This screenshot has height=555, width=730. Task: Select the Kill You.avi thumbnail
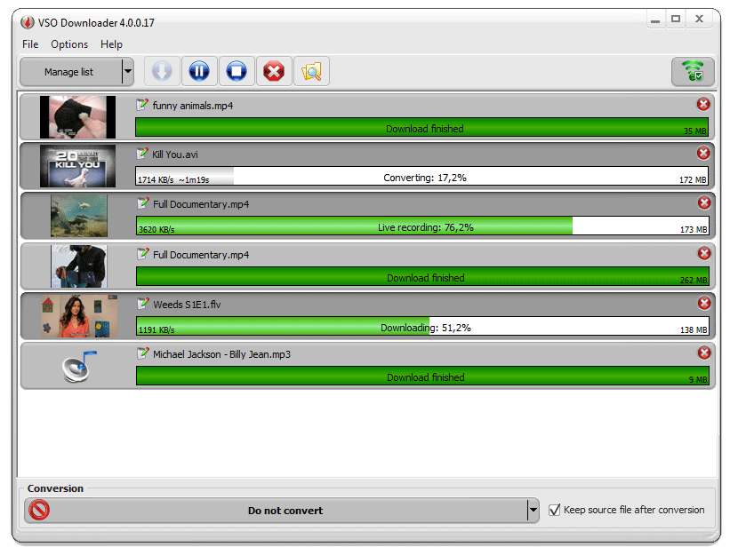tap(77, 166)
